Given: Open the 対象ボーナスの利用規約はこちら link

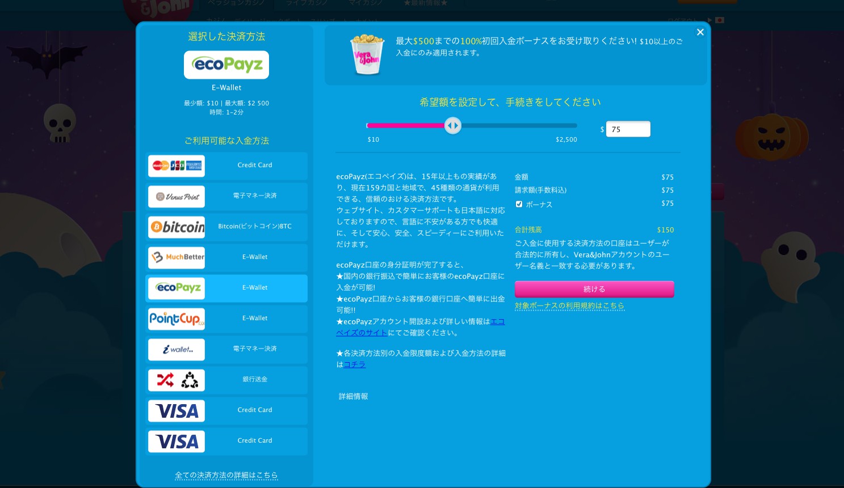Looking at the screenshot, I should click(x=569, y=305).
